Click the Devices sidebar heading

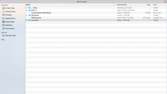coord(4,32)
